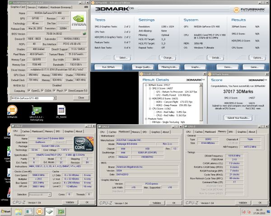The height and width of the screenshot is (216, 271).
Task: Click the Graphs... button
Action: [195, 67]
